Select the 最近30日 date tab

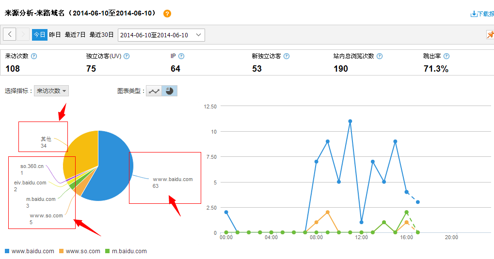pyautogui.click(x=101, y=35)
